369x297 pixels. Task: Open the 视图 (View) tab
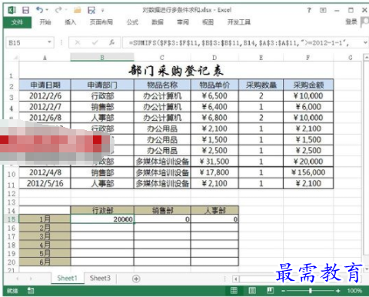pos(208,22)
